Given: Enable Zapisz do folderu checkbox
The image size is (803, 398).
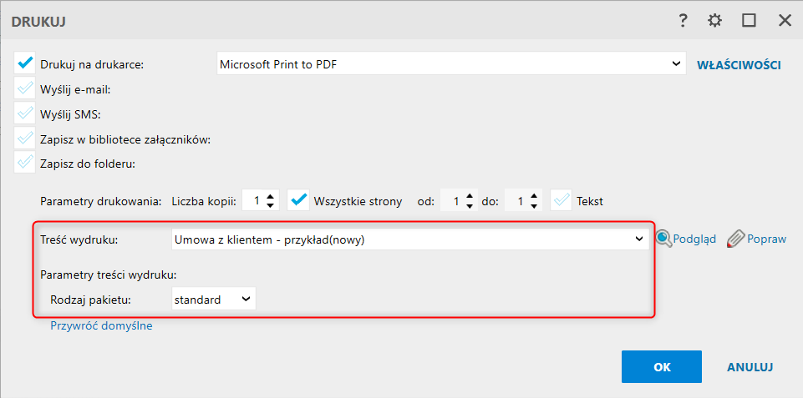Looking at the screenshot, I should (x=25, y=163).
